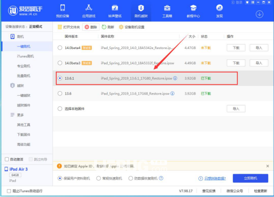
Task: Click 导入 button for local firmware
Action: pyautogui.click(x=236, y=109)
